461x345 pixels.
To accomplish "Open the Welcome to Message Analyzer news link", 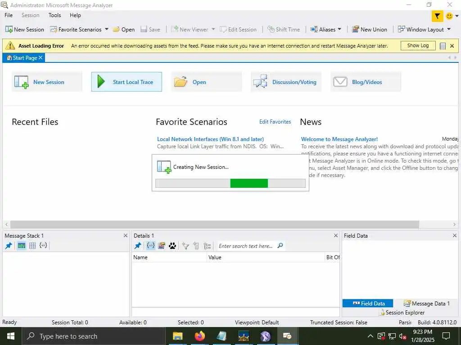I will click(x=339, y=139).
